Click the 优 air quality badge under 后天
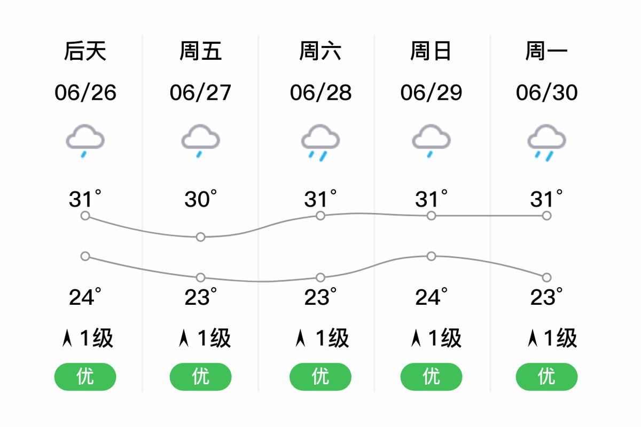The image size is (641, 427). (x=84, y=377)
